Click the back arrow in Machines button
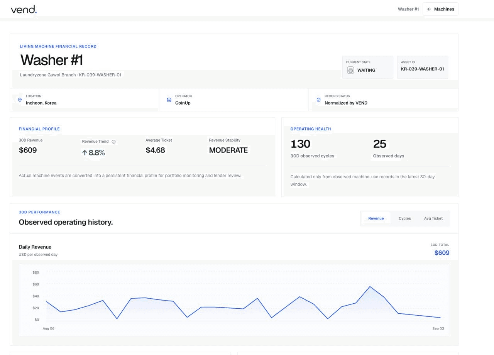 click(429, 9)
